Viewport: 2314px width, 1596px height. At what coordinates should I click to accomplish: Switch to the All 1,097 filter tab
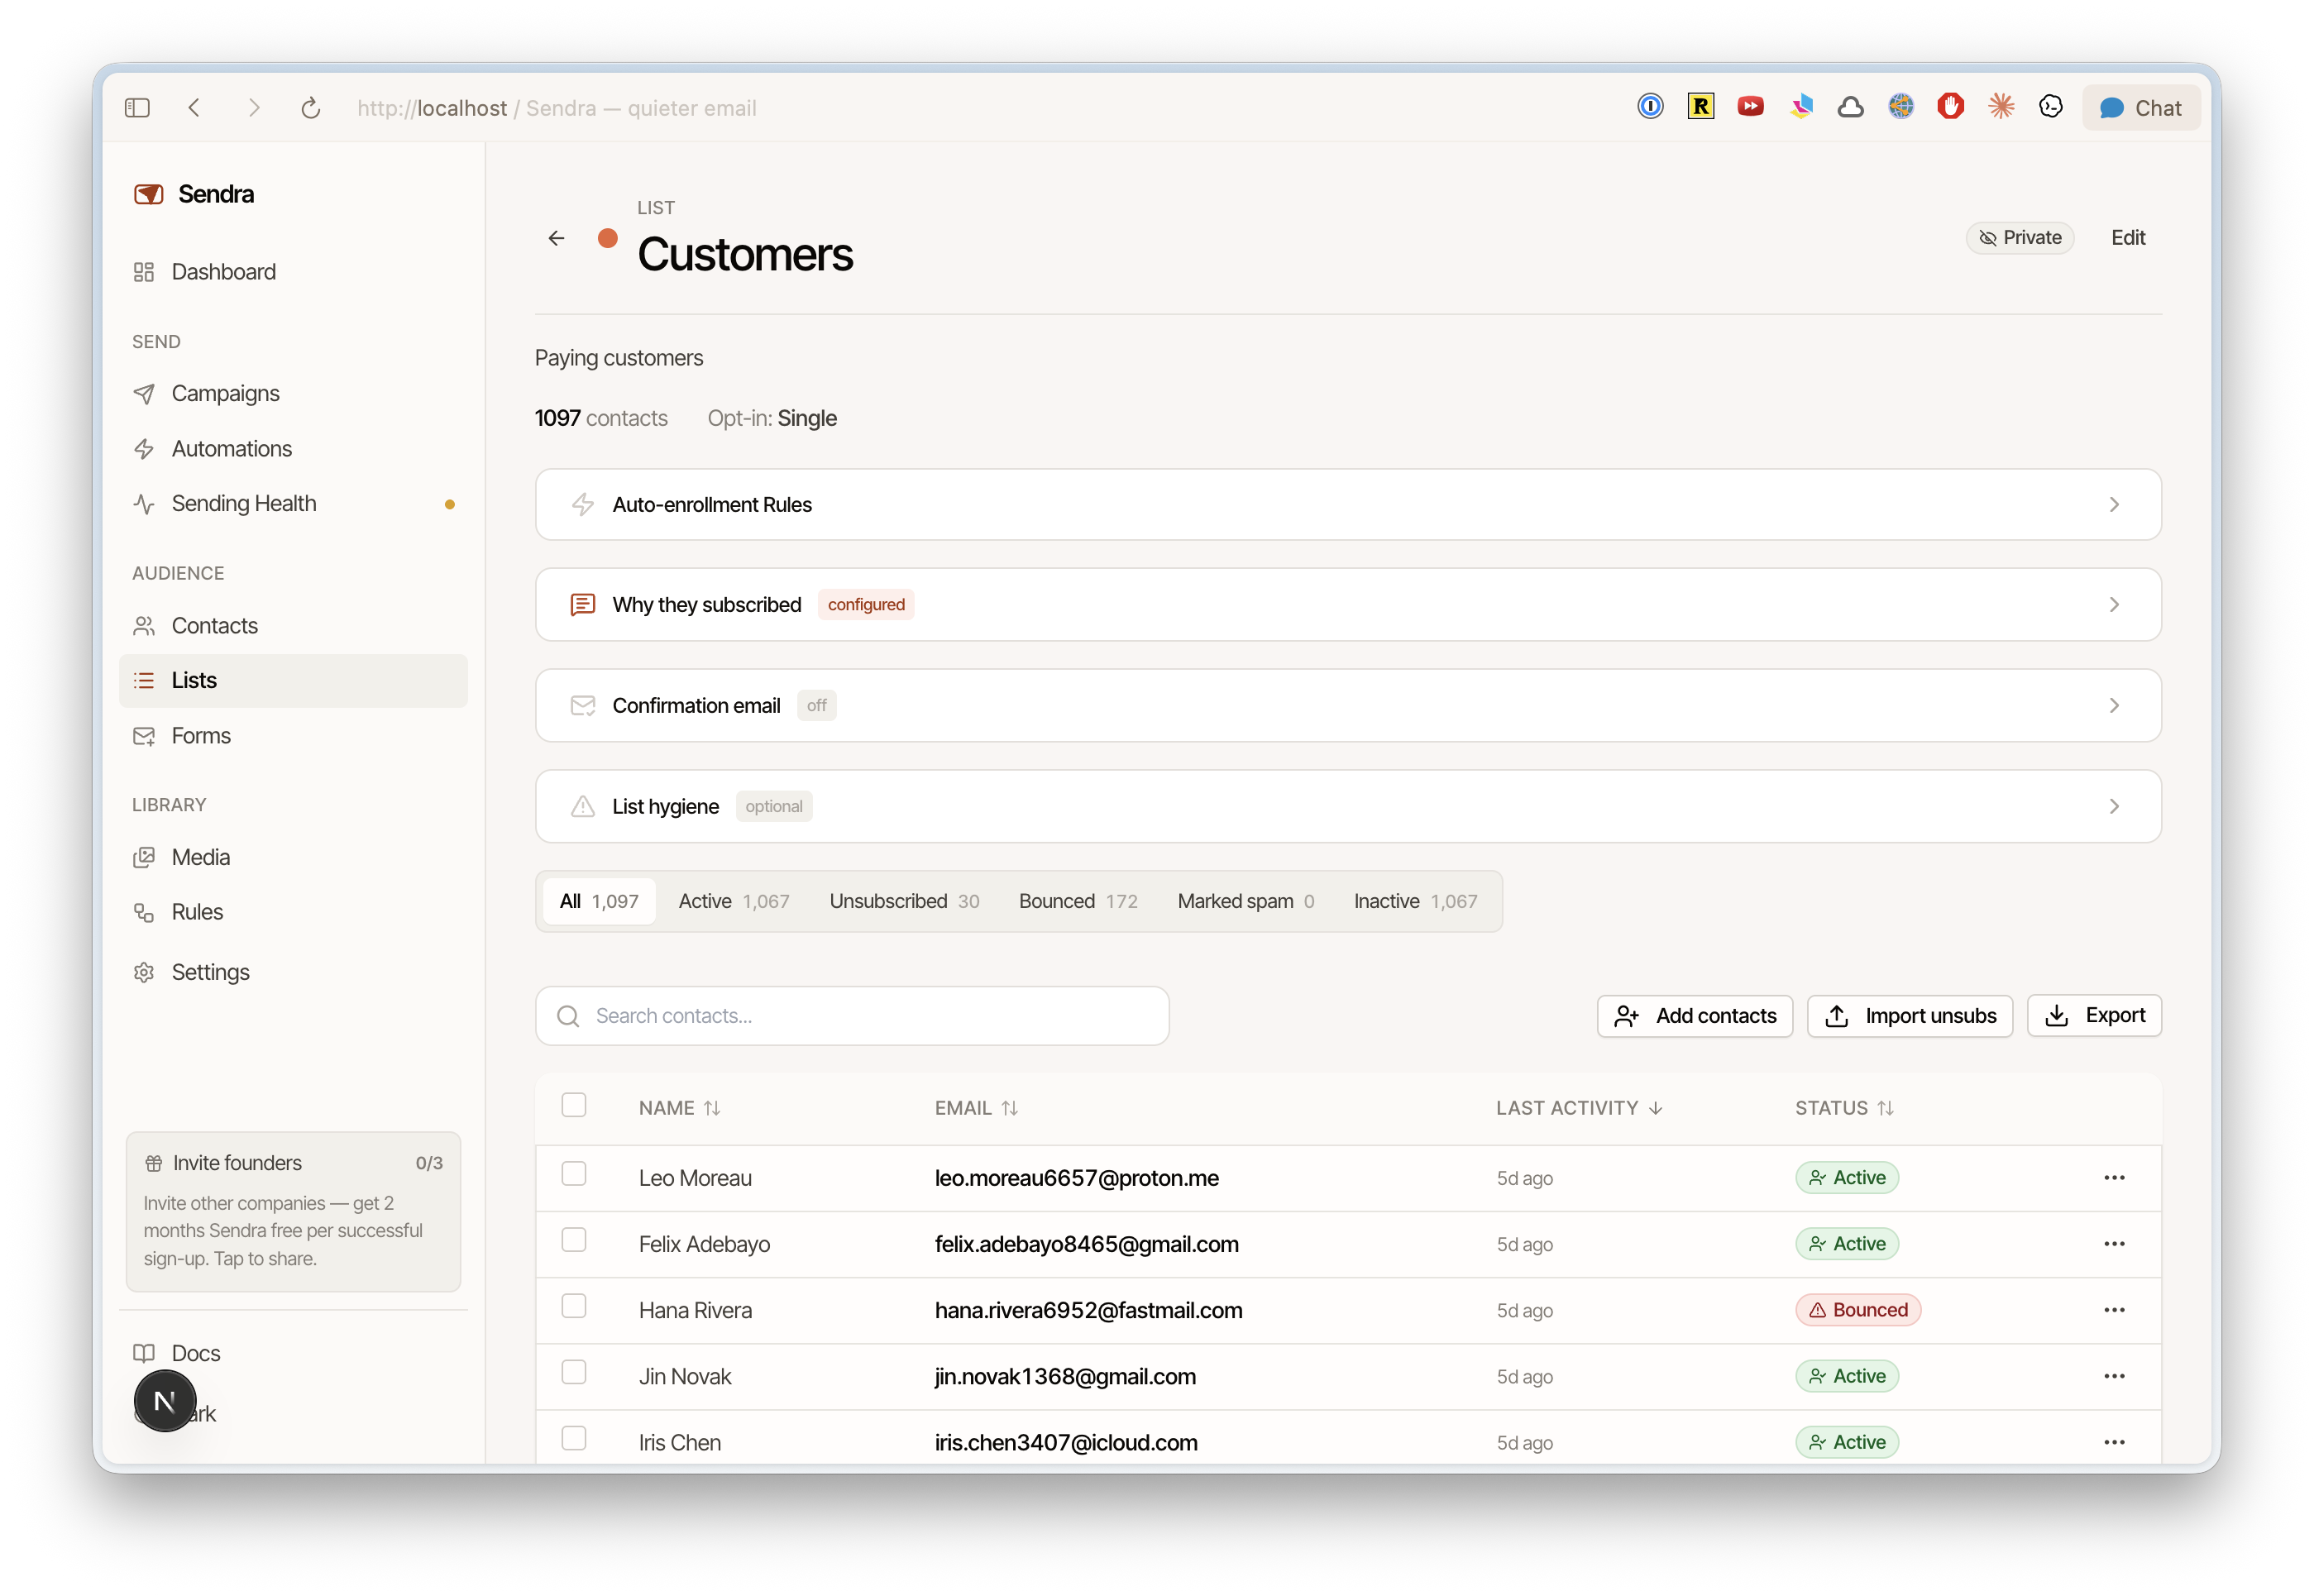599,902
